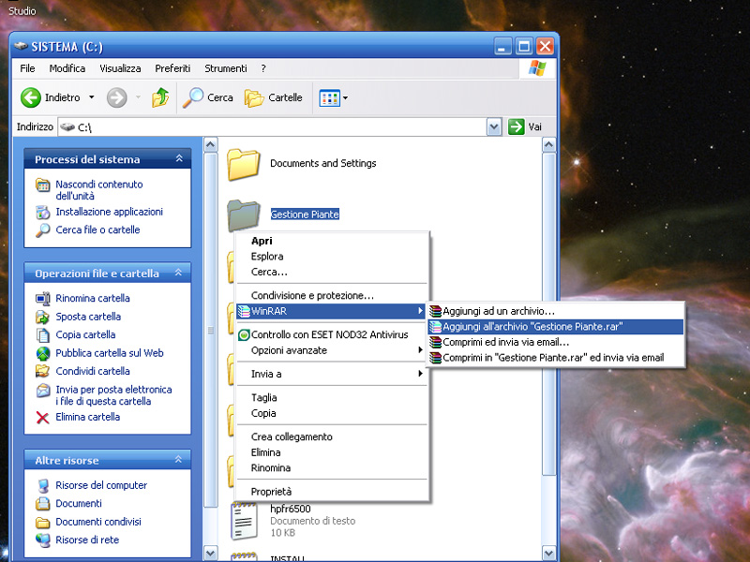Click the Pubblica cartella sul Web globe icon

(x=43, y=353)
